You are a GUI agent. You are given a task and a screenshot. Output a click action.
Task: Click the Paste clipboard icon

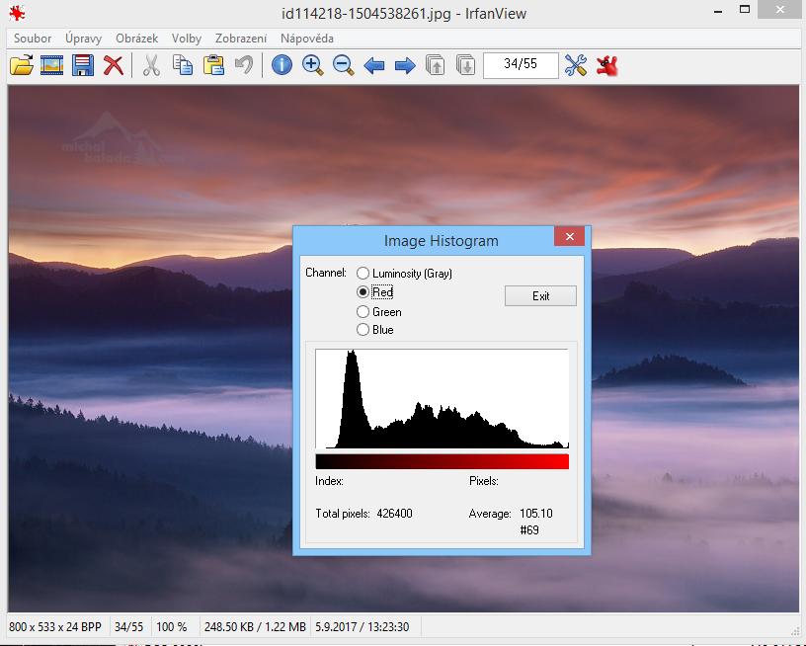(212, 65)
